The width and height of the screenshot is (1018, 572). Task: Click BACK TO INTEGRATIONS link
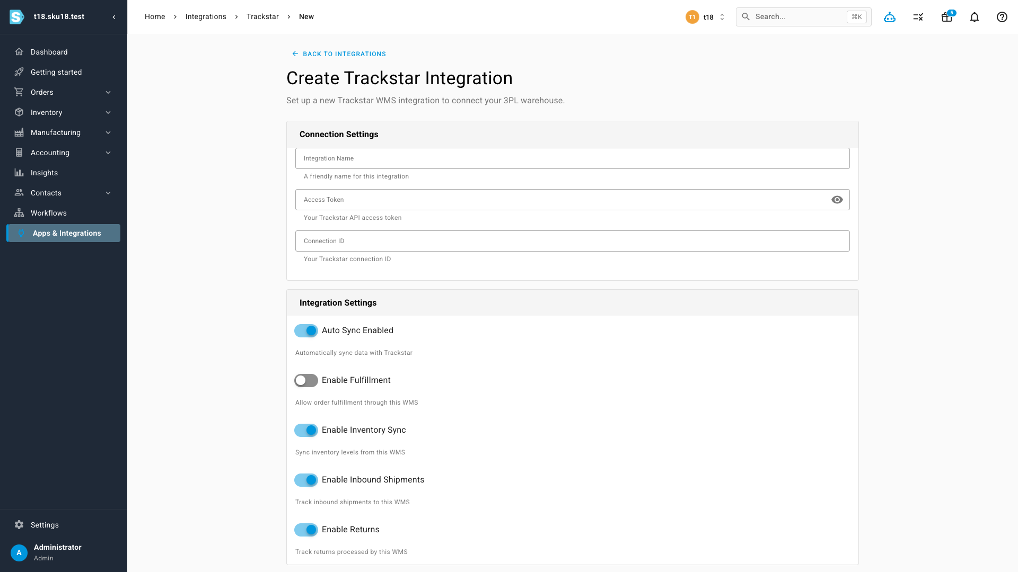pyautogui.click(x=339, y=54)
